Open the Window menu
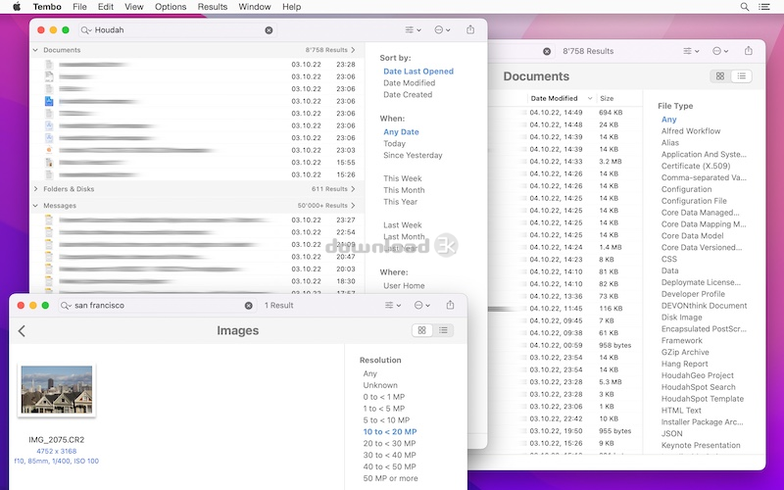 255,7
